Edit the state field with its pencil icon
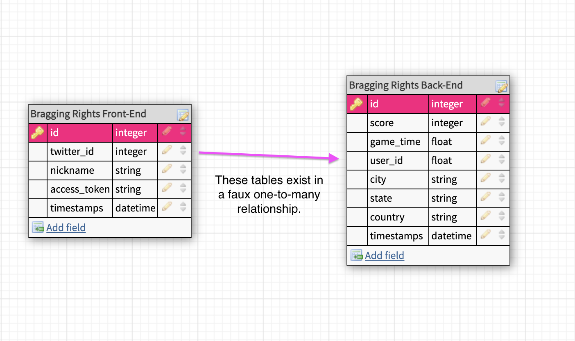 click(485, 197)
